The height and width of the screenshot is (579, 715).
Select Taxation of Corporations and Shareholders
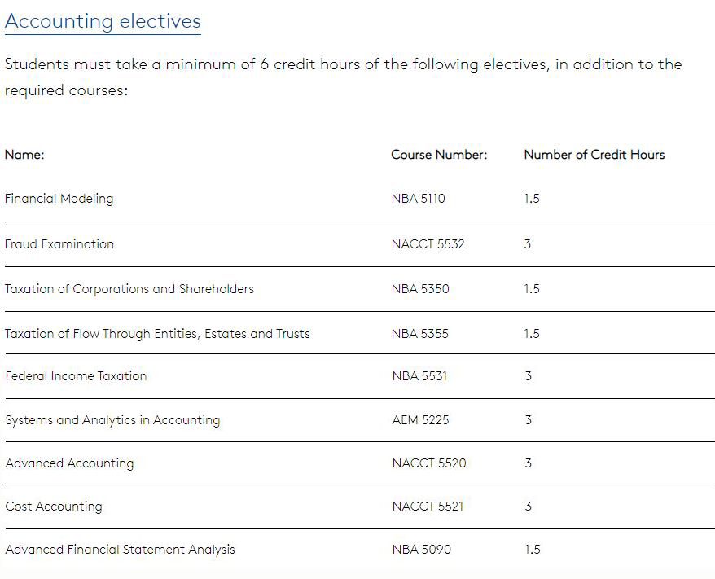click(x=129, y=289)
